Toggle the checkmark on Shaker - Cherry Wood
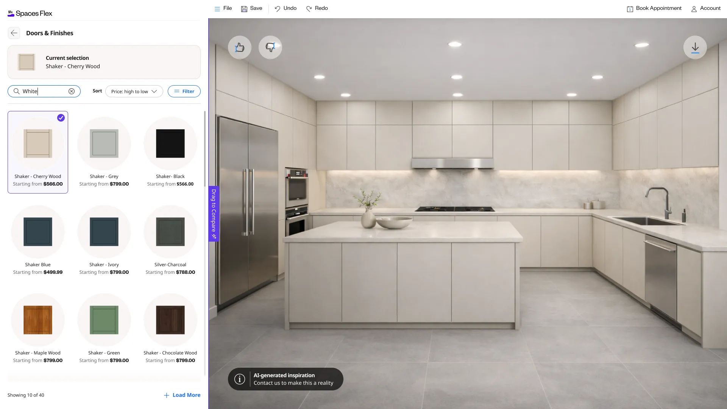Image resolution: width=727 pixels, height=409 pixels. [61, 118]
